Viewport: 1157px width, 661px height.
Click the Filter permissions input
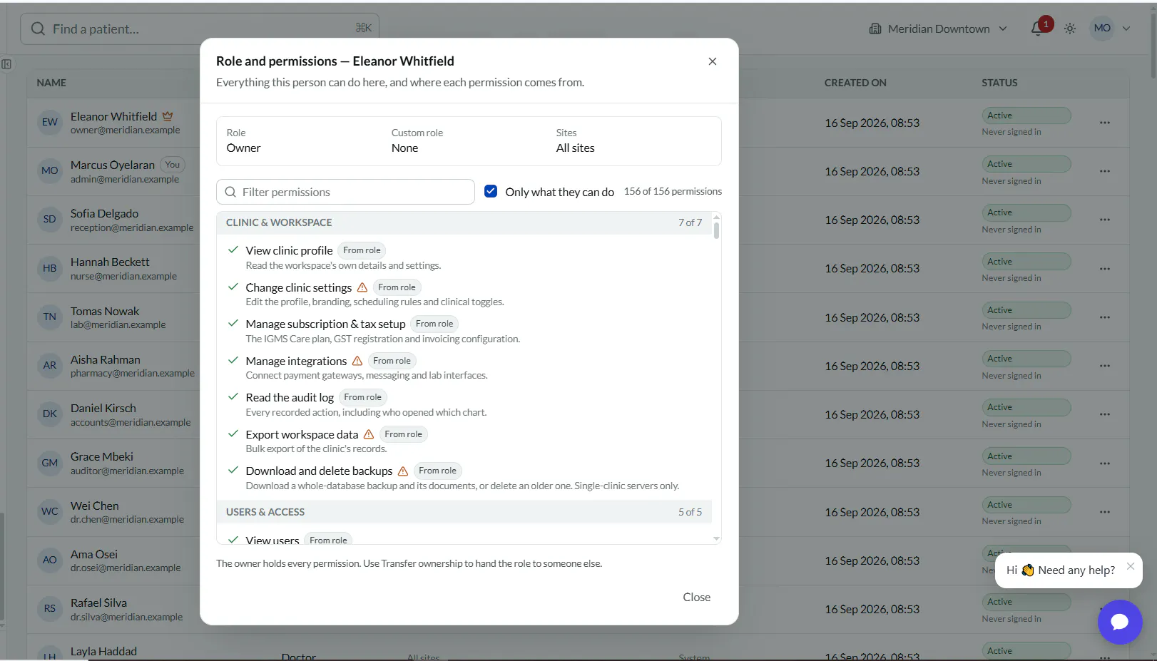click(x=345, y=192)
